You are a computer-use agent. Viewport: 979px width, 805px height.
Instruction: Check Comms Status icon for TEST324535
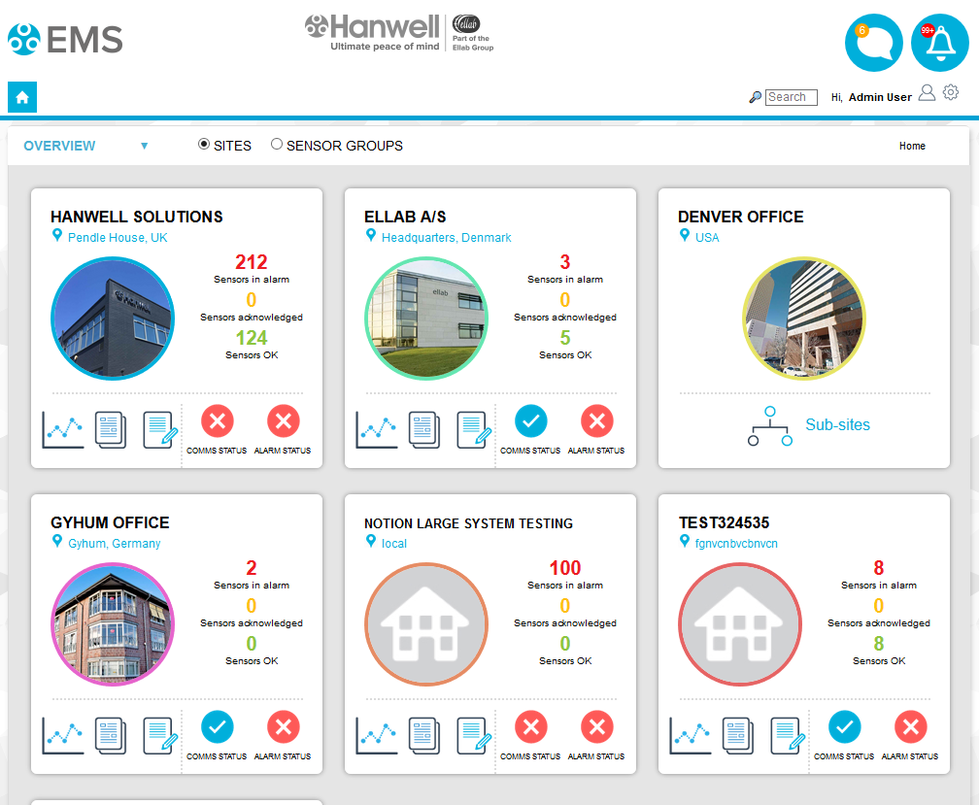point(845,727)
